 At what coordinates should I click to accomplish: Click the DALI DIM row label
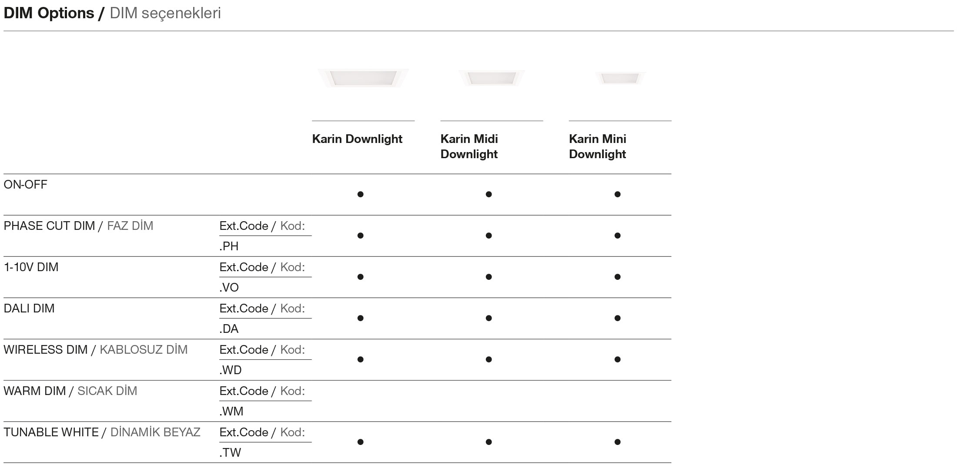pos(29,309)
